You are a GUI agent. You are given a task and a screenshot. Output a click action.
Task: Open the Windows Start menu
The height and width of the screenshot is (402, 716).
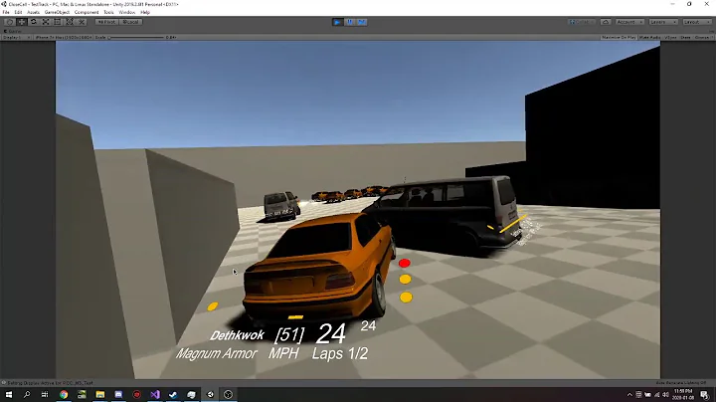point(9,395)
